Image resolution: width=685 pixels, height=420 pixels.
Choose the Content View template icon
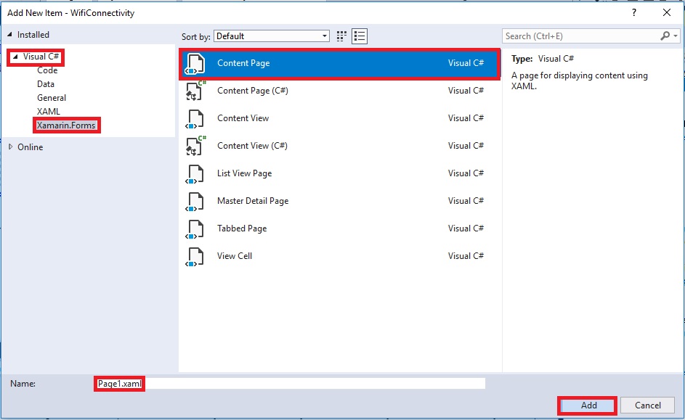[195, 119]
